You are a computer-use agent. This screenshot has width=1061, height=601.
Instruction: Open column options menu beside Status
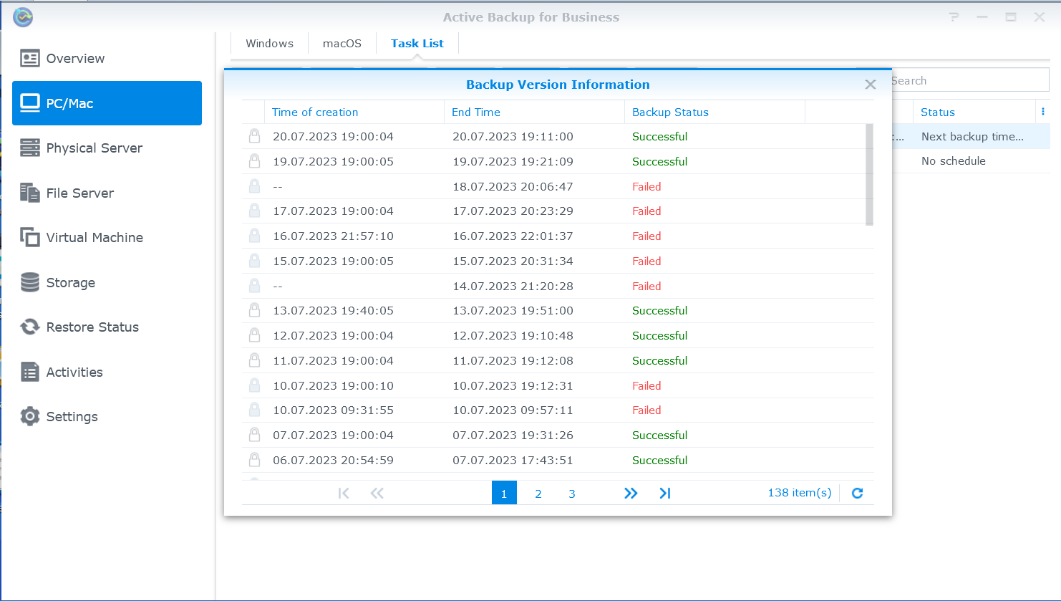(1043, 112)
